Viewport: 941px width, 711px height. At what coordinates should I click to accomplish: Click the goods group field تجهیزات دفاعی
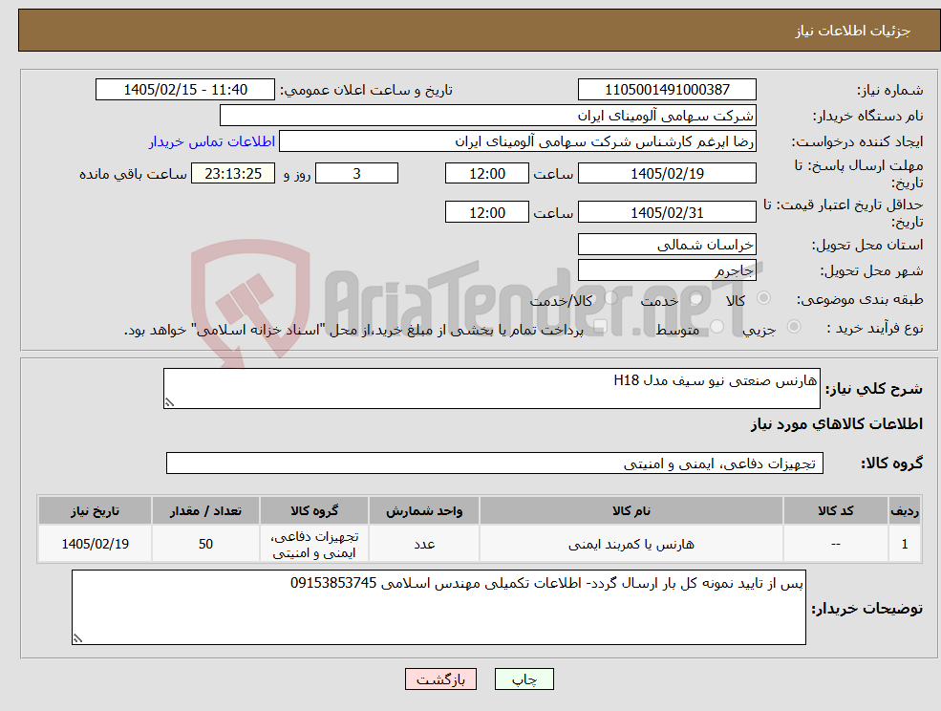[495, 463]
